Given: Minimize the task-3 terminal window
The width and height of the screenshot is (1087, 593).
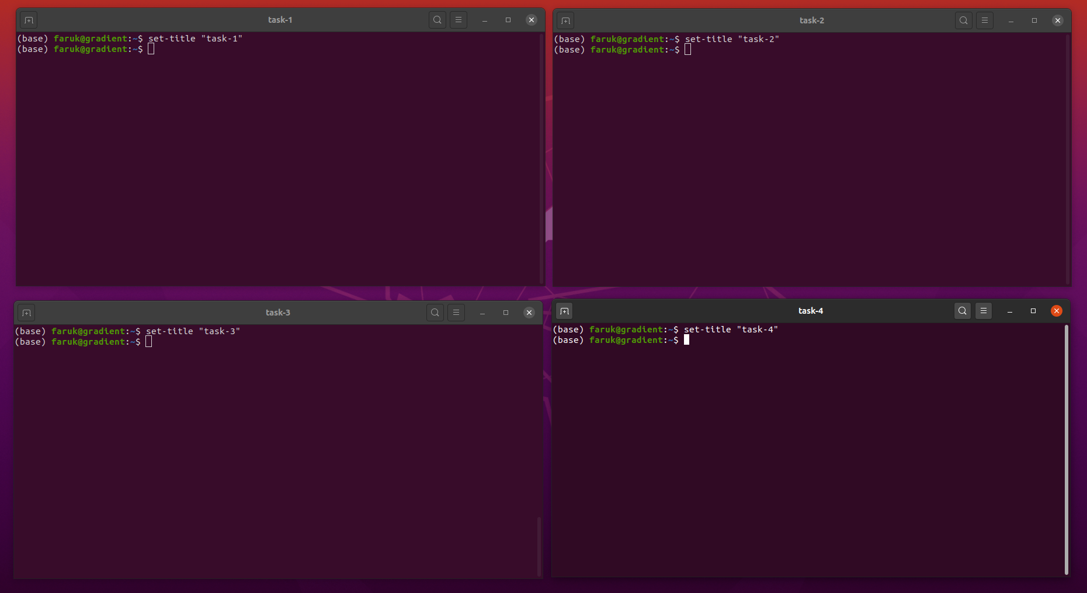Looking at the screenshot, I should click(482, 313).
